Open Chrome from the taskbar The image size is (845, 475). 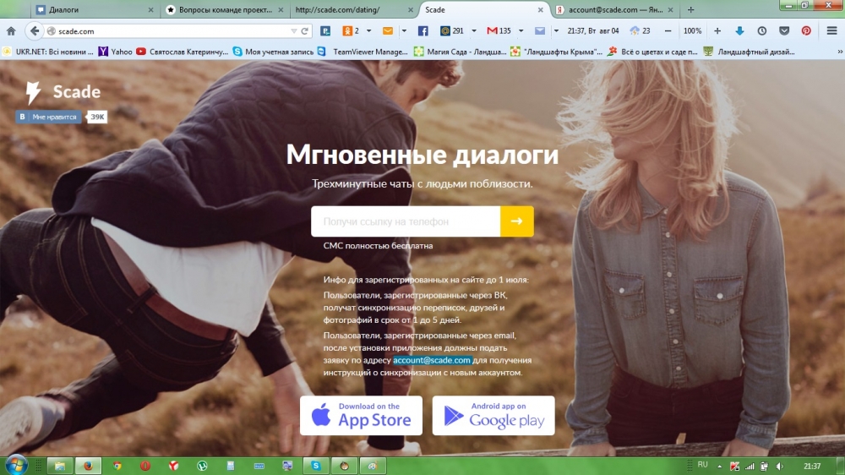tap(117, 466)
